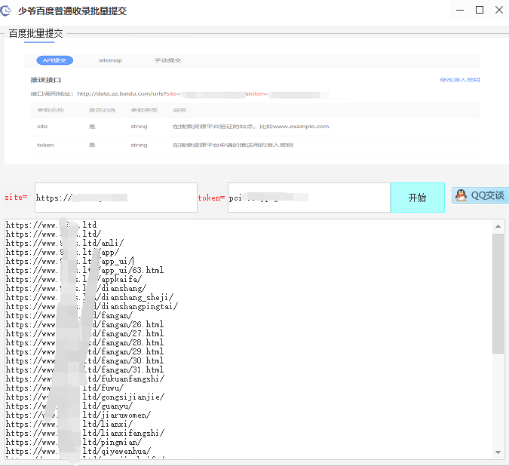Click the URL line ending in /pingmian/
509x466 pixels.
tap(74, 443)
